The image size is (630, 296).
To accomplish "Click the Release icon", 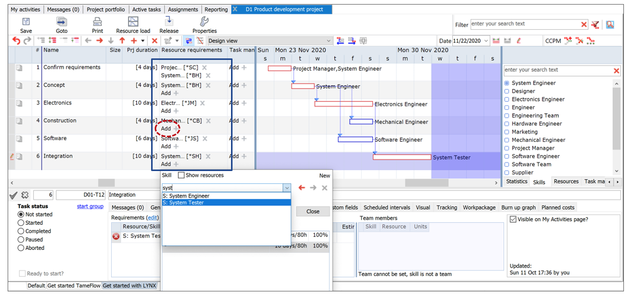I will [x=169, y=21].
